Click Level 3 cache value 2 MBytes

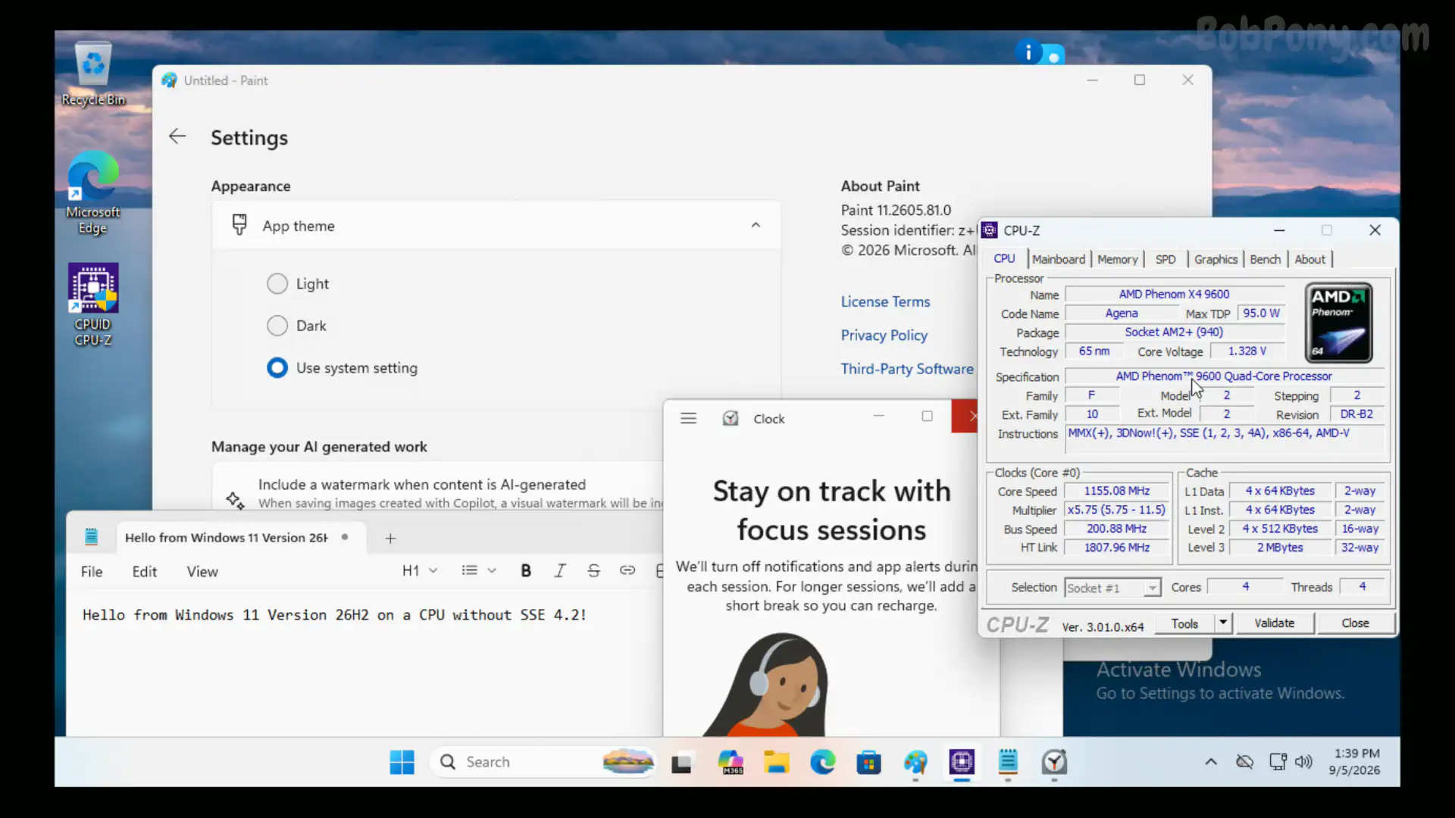(1280, 548)
